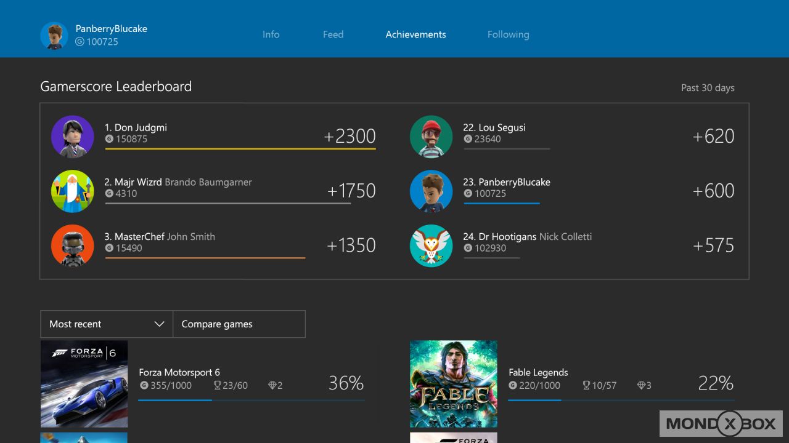Switch to the Info tab
The height and width of the screenshot is (443, 789).
(x=271, y=34)
